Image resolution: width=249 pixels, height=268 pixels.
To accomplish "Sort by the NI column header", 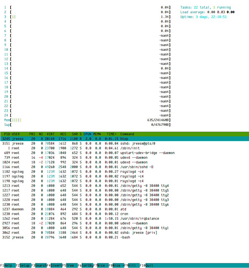I will (x=41, y=134).
